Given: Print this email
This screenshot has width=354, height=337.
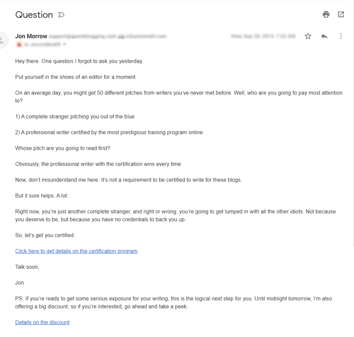Looking at the screenshot, I should click(326, 14).
